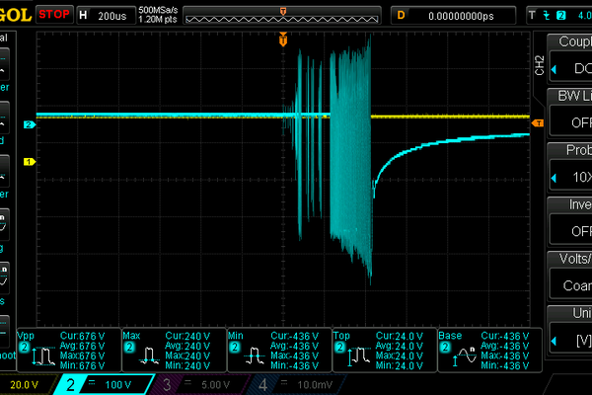
Task: Click the Vpp waveform icon in the measurement bar
Action: [43, 355]
